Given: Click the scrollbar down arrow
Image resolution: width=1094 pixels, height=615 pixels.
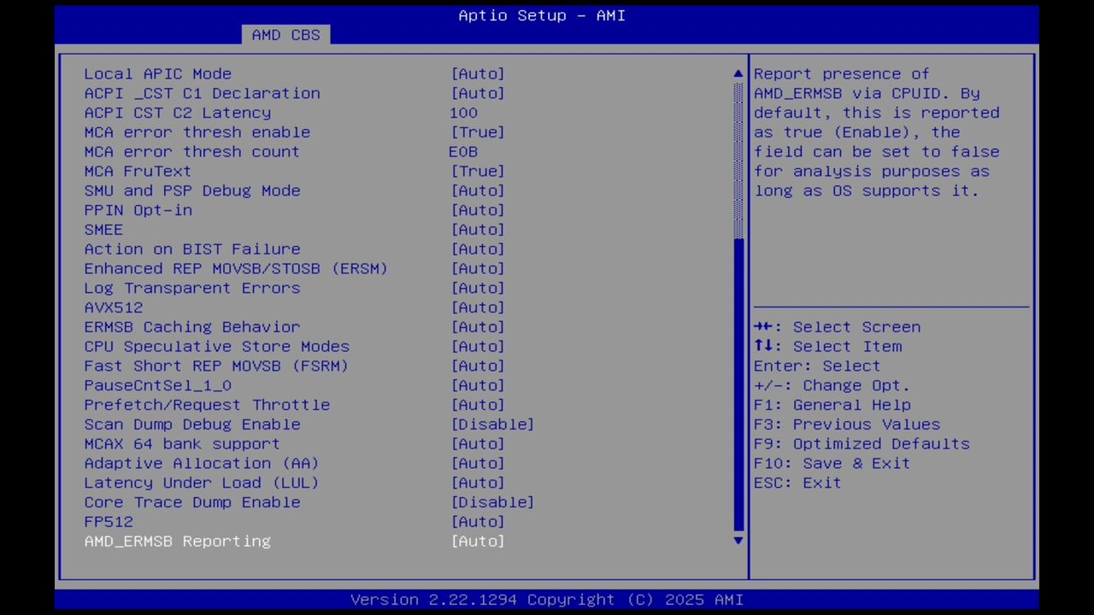Looking at the screenshot, I should tap(738, 541).
